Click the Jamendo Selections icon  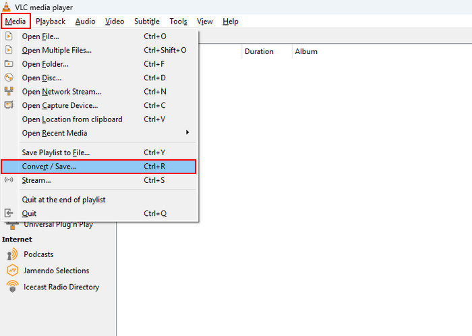12,271
